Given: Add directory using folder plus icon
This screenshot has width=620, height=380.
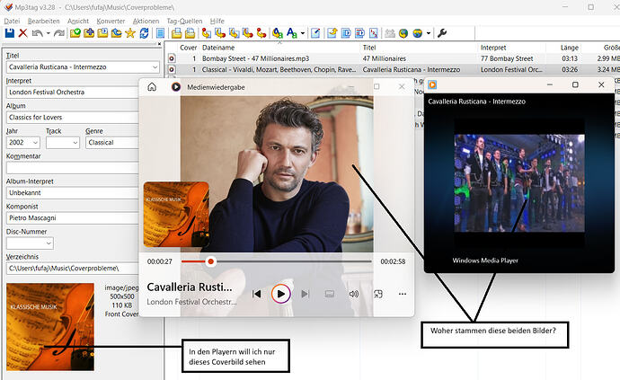Looking at the screenshot, I should click(89, 33).
